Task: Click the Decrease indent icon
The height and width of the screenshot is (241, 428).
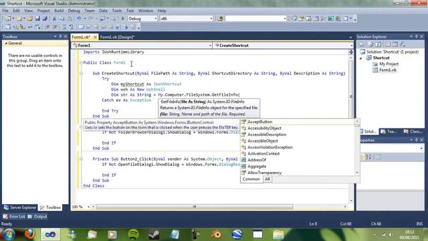Action: pos(47,27)
